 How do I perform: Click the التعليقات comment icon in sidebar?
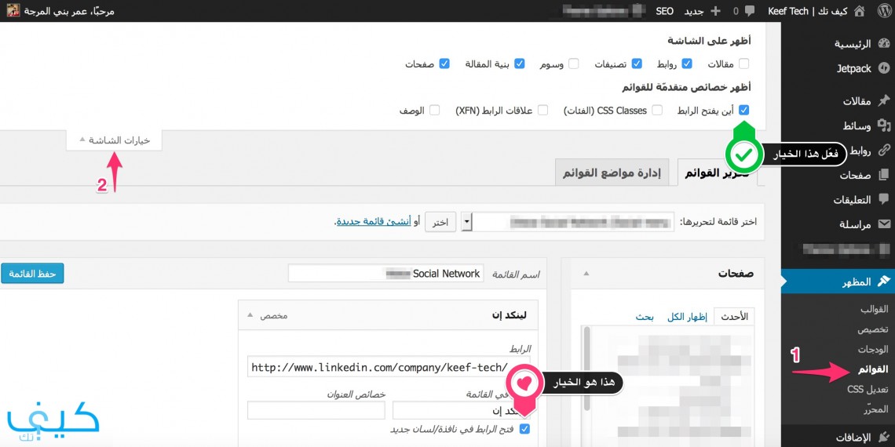884,199
